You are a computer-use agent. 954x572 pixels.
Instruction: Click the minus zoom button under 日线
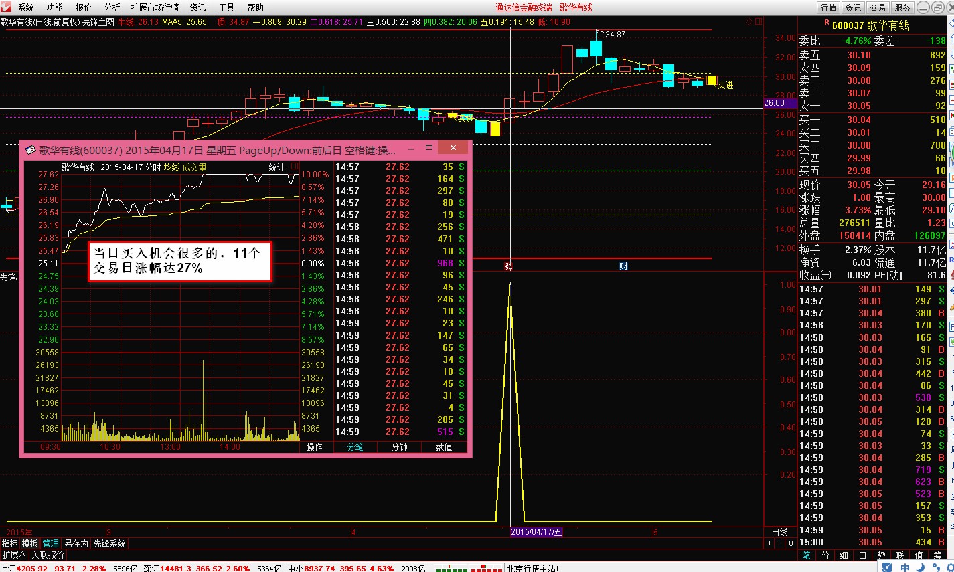click(x=779, y=543)
